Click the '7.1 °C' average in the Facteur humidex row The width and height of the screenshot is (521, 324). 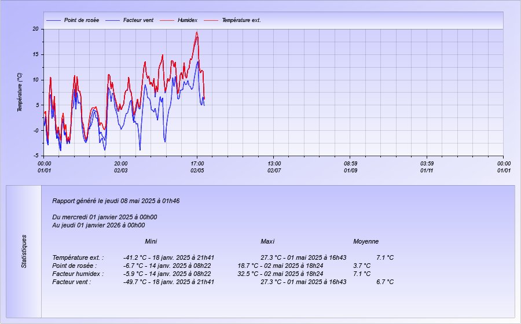point(362,274)
